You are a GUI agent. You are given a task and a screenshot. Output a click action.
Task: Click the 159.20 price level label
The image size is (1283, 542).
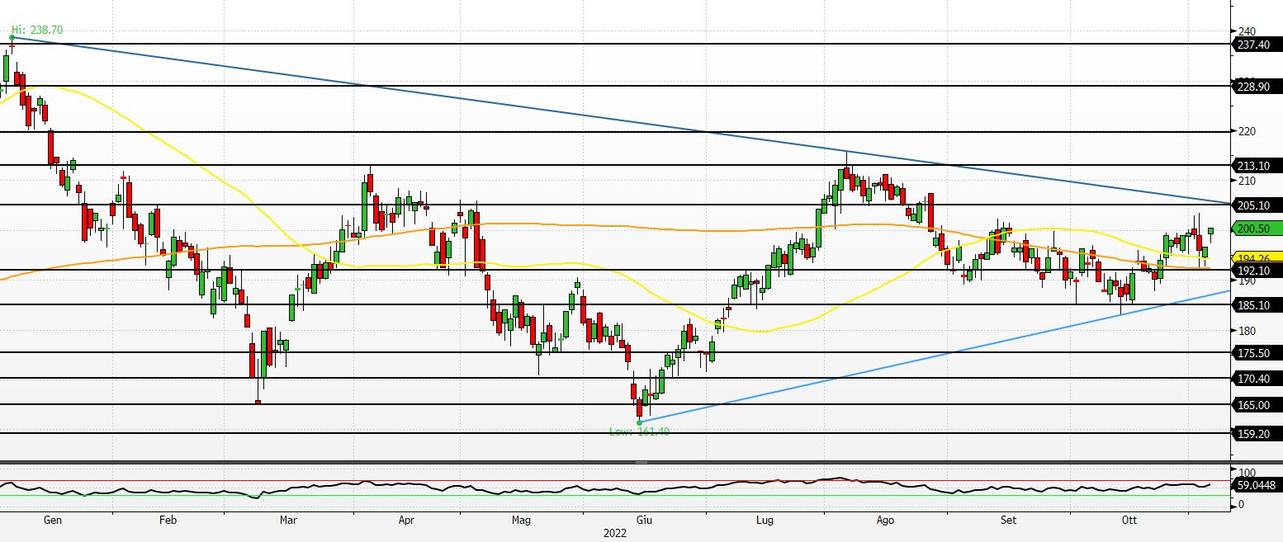[1256, 434]
